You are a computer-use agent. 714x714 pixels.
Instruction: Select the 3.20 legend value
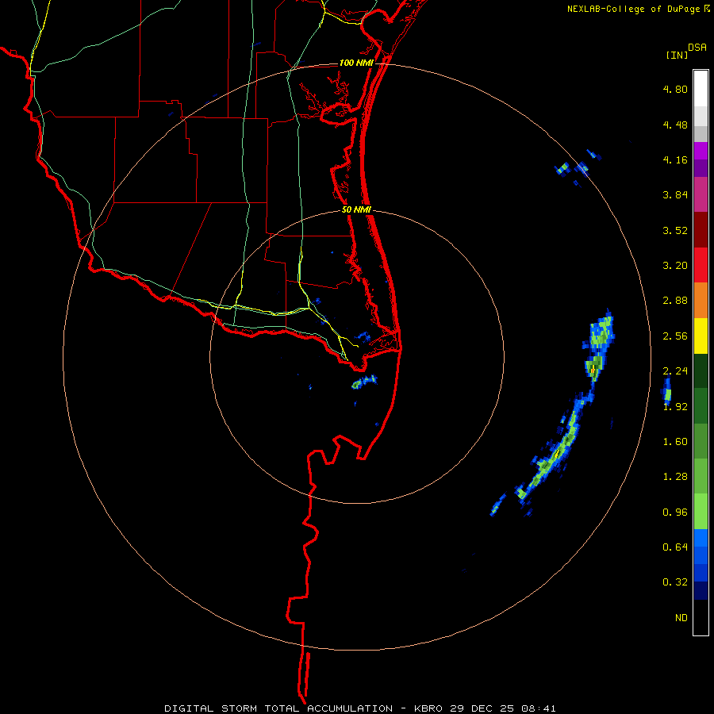click(675, 266)
